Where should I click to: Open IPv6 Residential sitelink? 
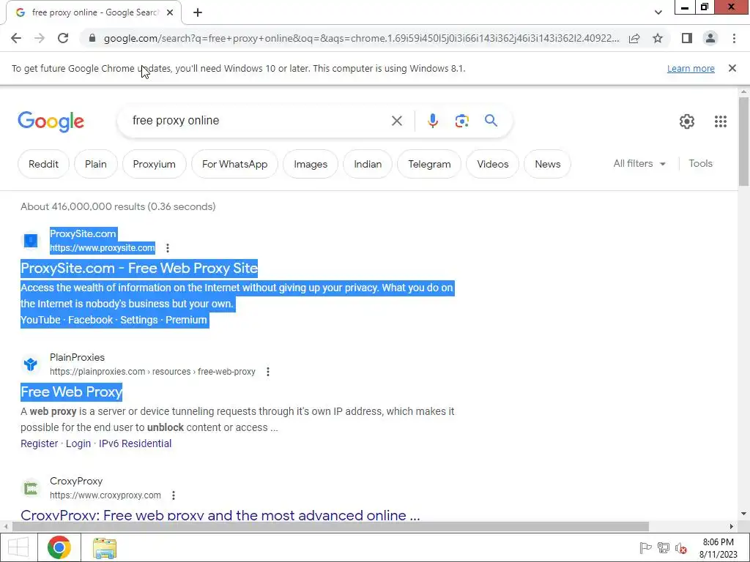click(135, 443)
